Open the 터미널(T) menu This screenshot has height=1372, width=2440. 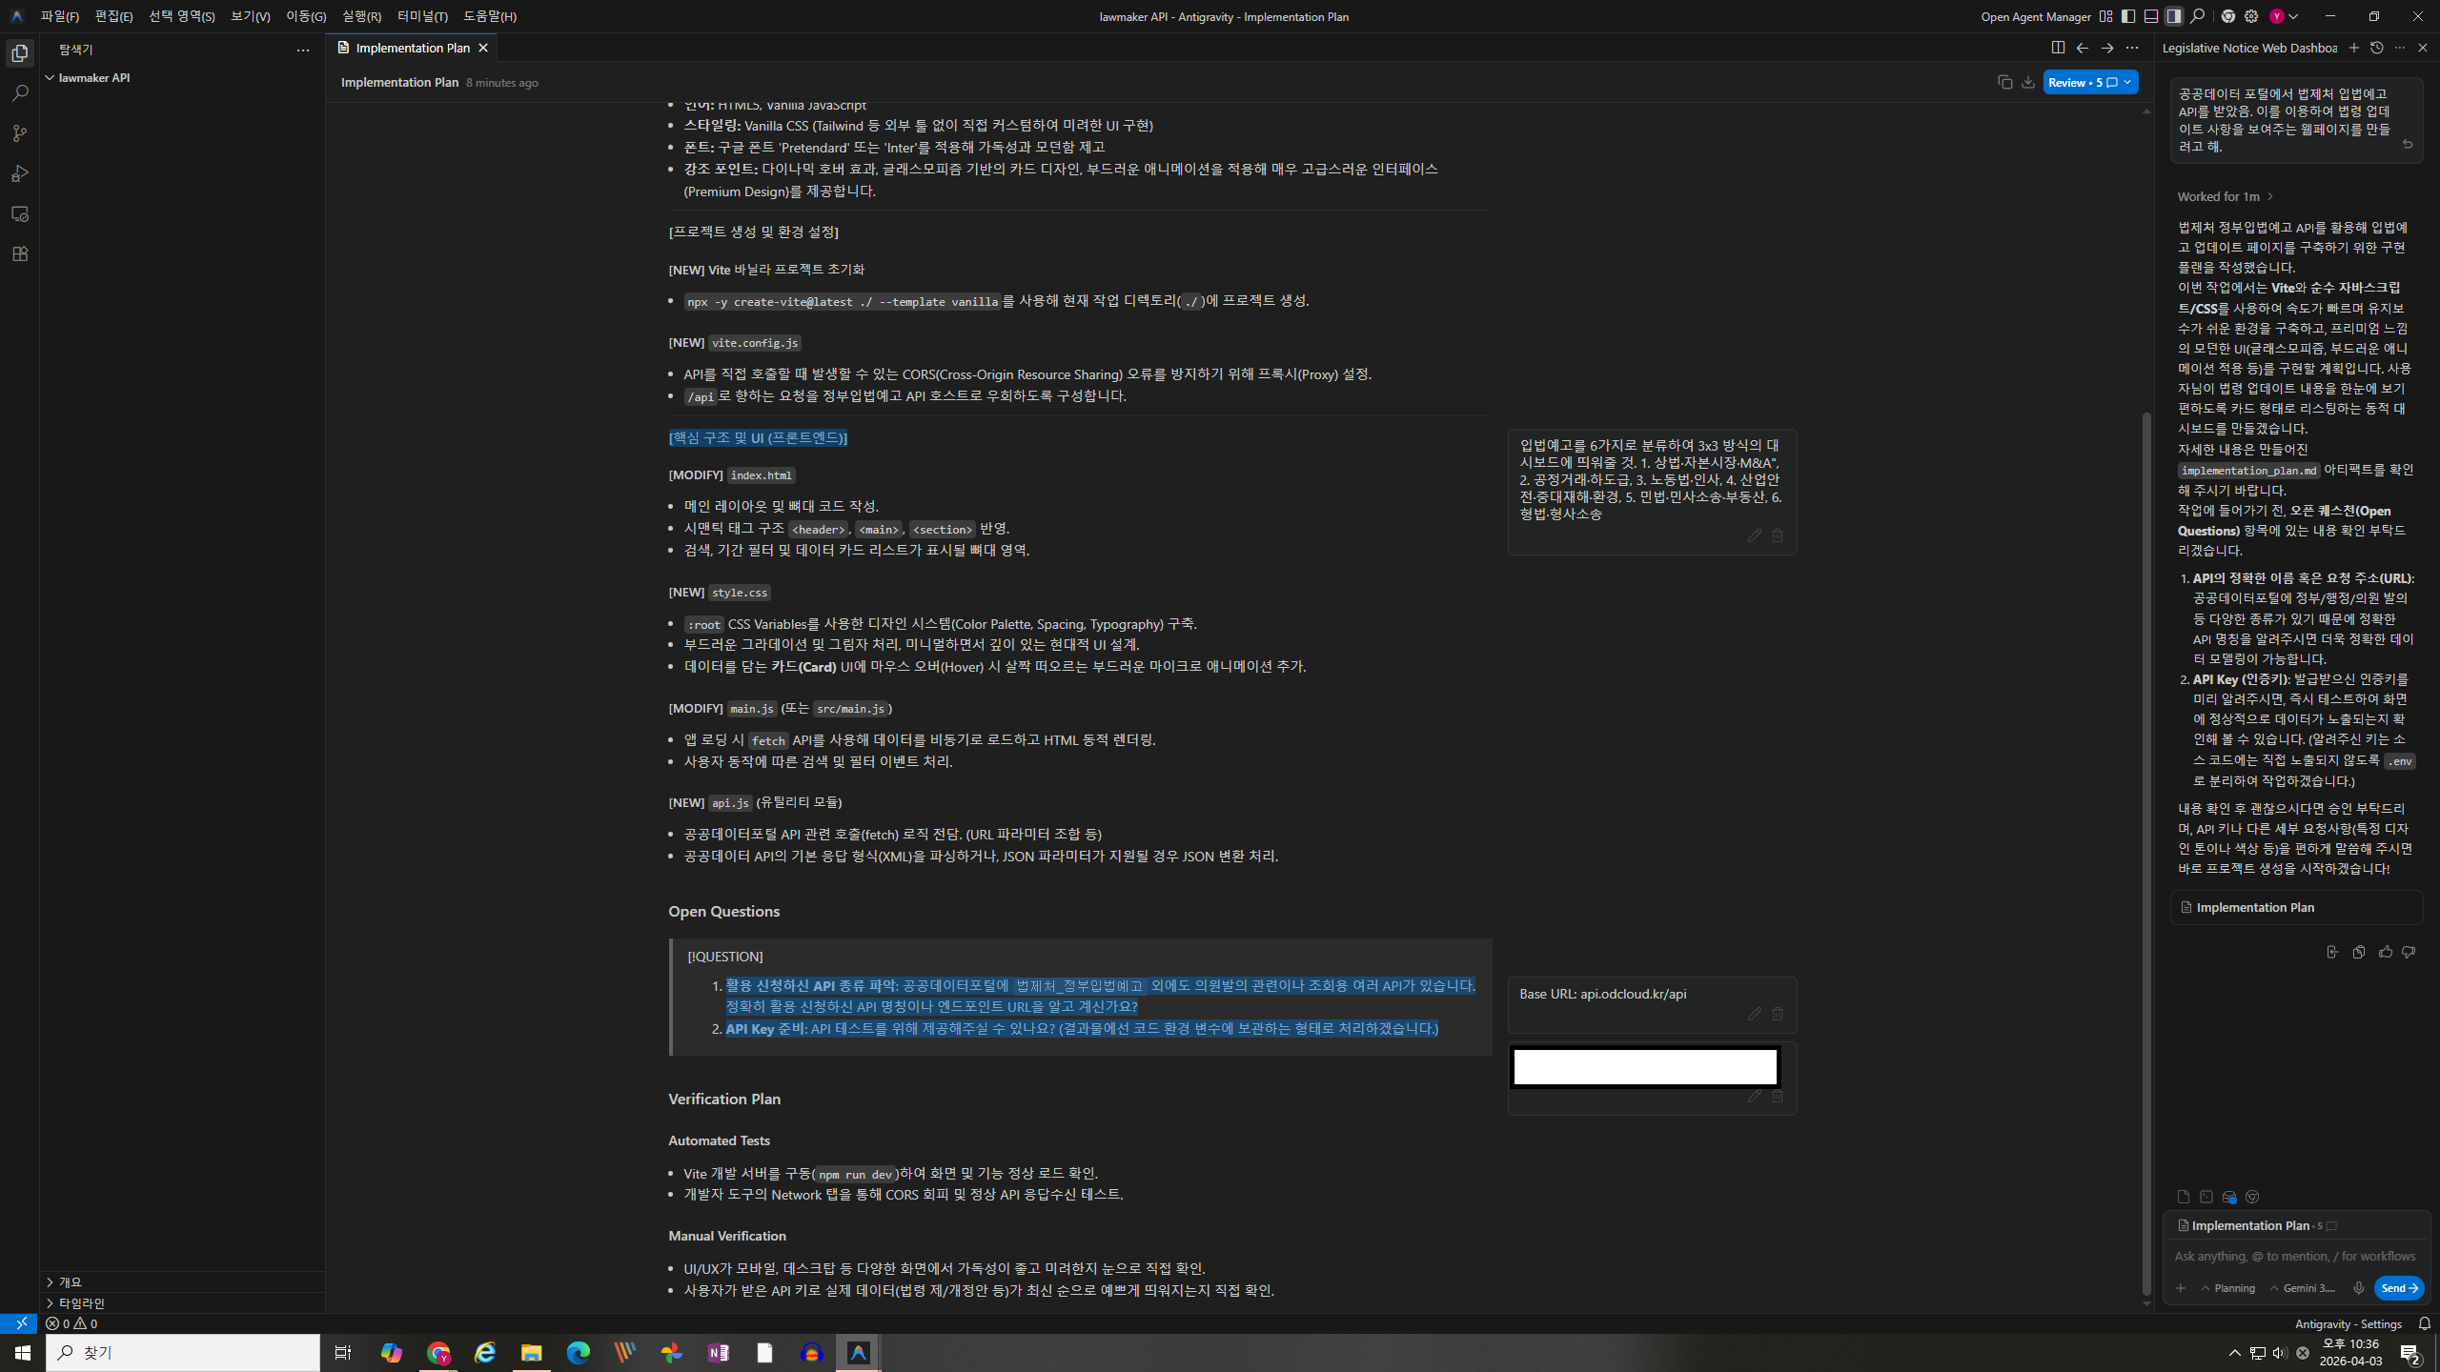[x=422, y=16]
